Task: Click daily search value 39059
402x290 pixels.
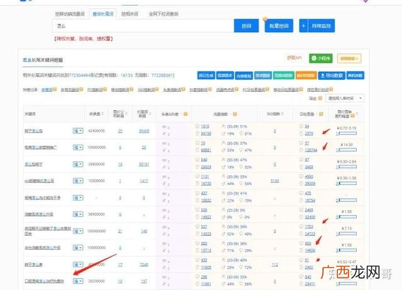Action: click(310, 184)
